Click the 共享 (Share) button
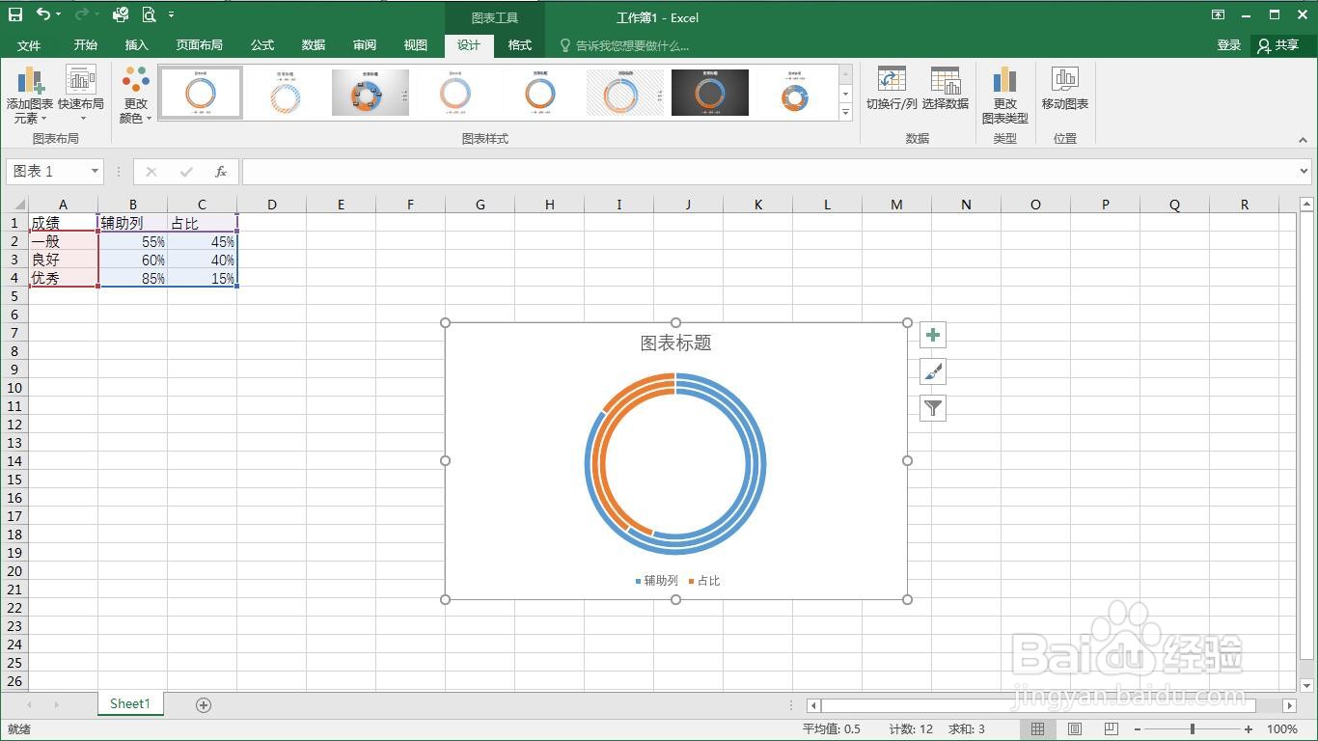The height and width of the screenshot is (741, 1318). point(1277,45)
